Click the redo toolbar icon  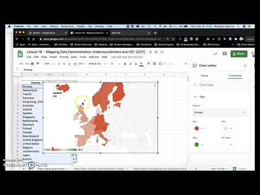(27, 64)
